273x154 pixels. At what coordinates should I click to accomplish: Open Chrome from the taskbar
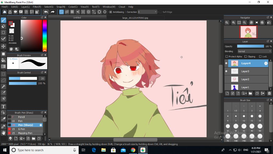[133, 150]
